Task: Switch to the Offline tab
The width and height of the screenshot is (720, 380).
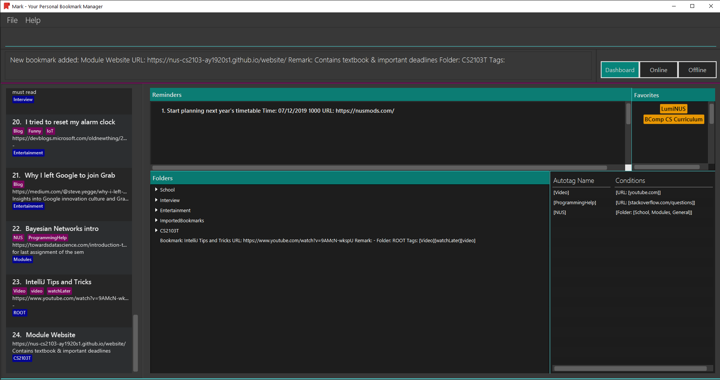Action: pyautogui.click(x=697, y=70)
